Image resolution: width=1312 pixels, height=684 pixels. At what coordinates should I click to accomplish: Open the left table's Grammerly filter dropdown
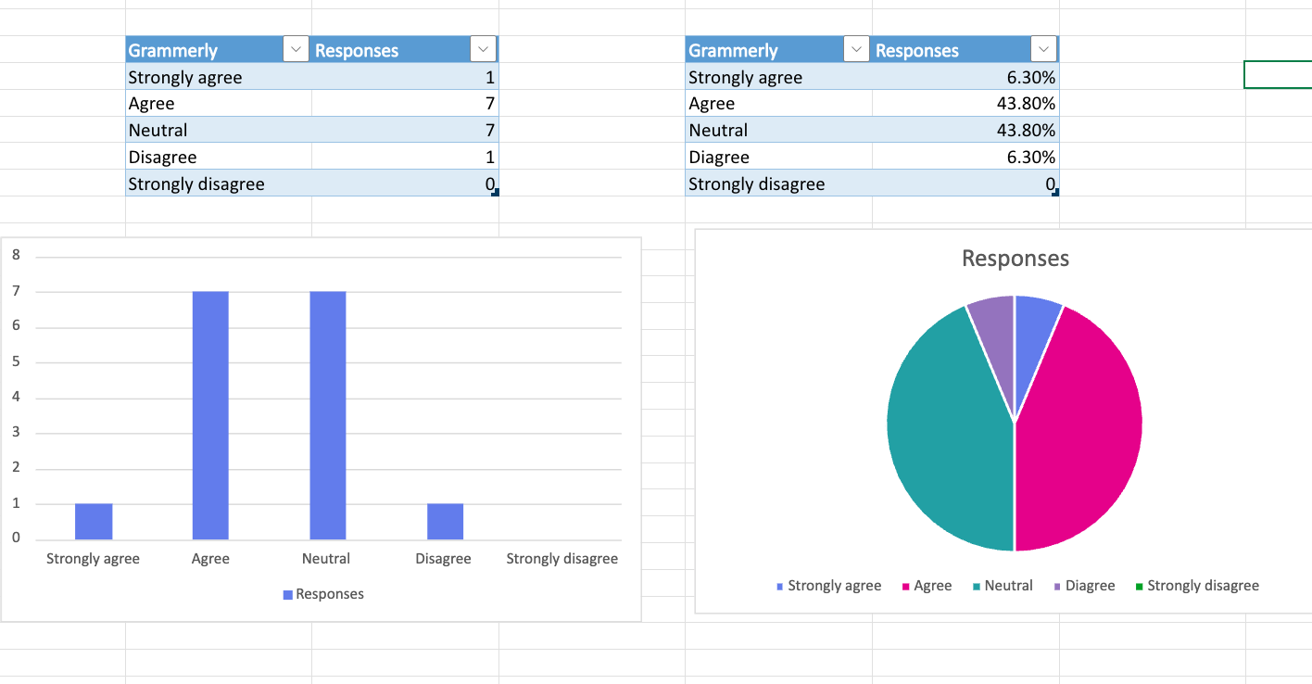295,50
